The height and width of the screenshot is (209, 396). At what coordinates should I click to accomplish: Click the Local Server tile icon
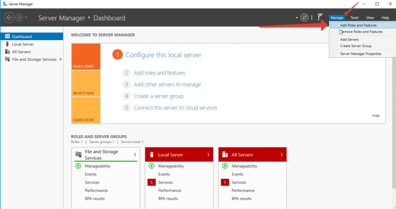point(152,155)
